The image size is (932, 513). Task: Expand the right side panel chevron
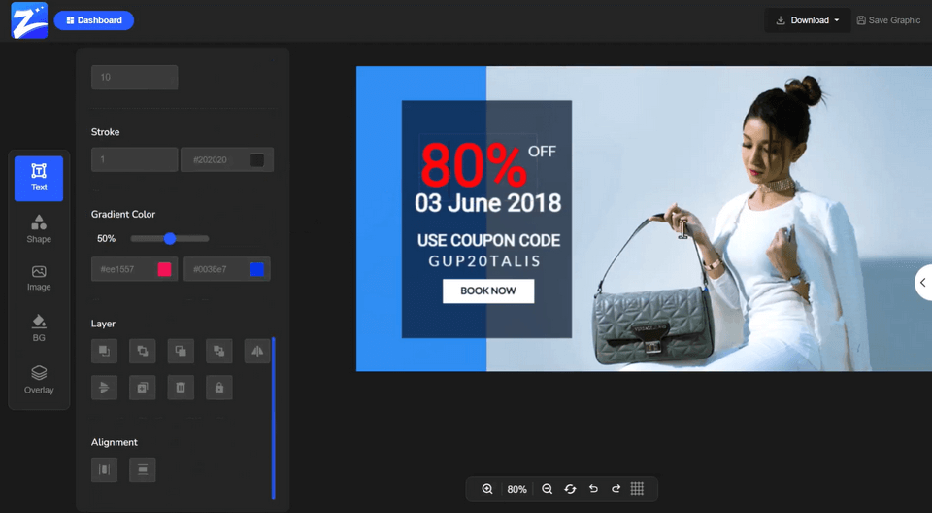coord(923,283)
